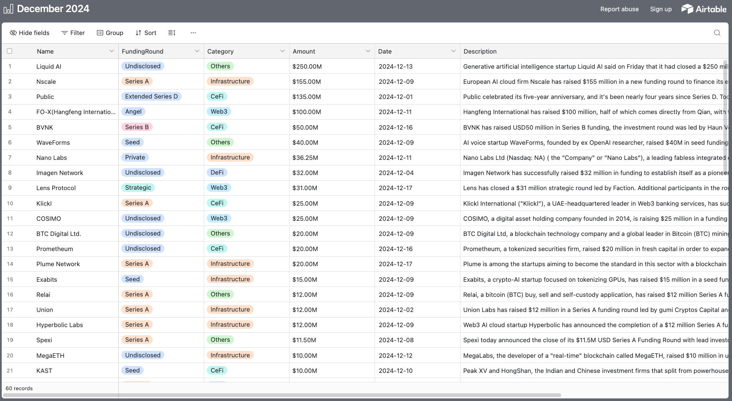Tick the select-all rows checkbox
The image size is (732, 401).
point(9,51)
